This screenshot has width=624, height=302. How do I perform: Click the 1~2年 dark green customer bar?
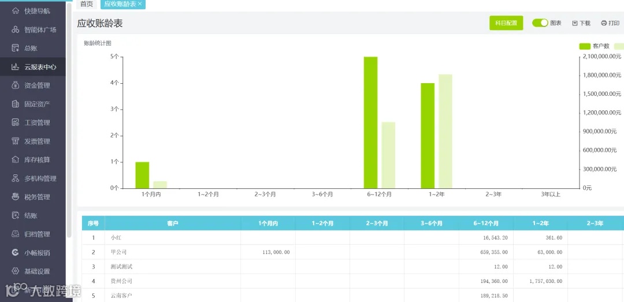click(428, 136)
